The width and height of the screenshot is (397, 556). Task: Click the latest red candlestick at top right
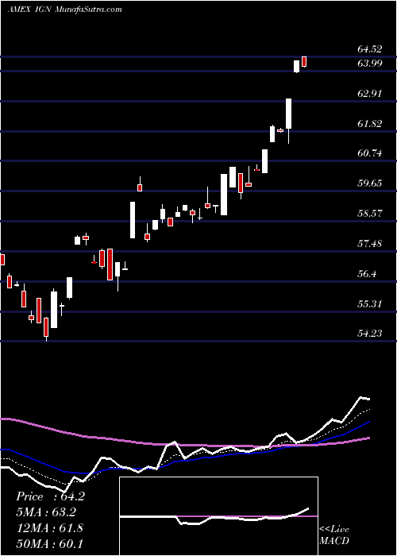coord(304,61)
